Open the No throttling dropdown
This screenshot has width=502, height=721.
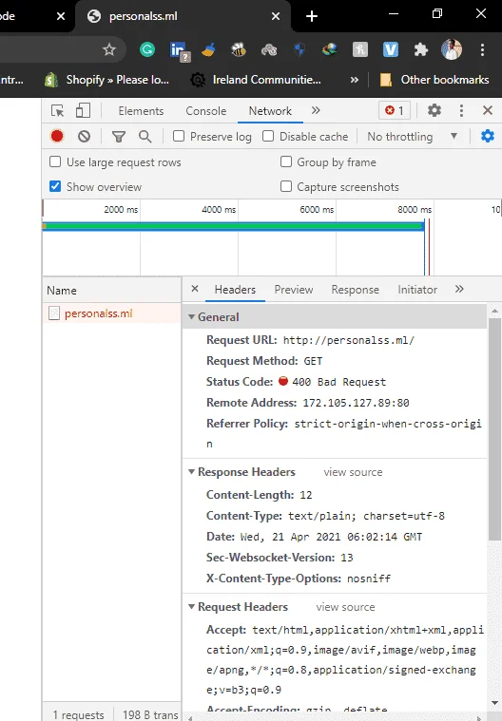point(412,137)
